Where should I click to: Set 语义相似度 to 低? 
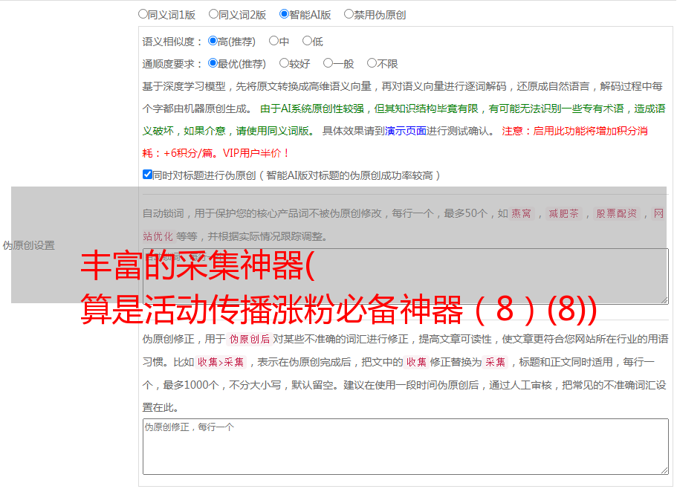point(307,41)
